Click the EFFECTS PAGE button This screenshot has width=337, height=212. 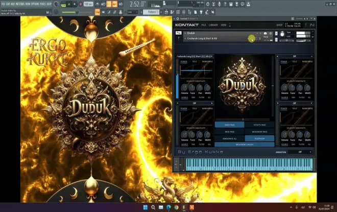[259, 125]
